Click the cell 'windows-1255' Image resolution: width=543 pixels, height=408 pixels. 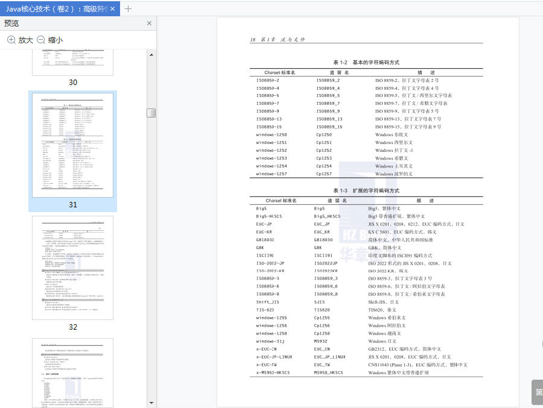[271, 318]
